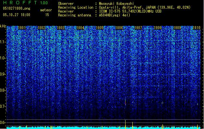Click the 1.0 kHz axis label
Image resolution: width=204 pixels, height=129 pixels.
pyautogui.click(x=3, y=58)
